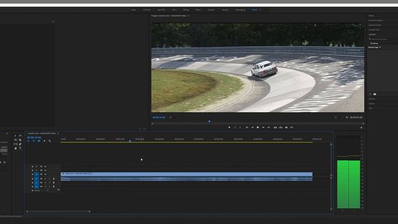This screenshot has height=224, width=398.
Task: Click timeline playhead marker
Action: click(130, 141)
